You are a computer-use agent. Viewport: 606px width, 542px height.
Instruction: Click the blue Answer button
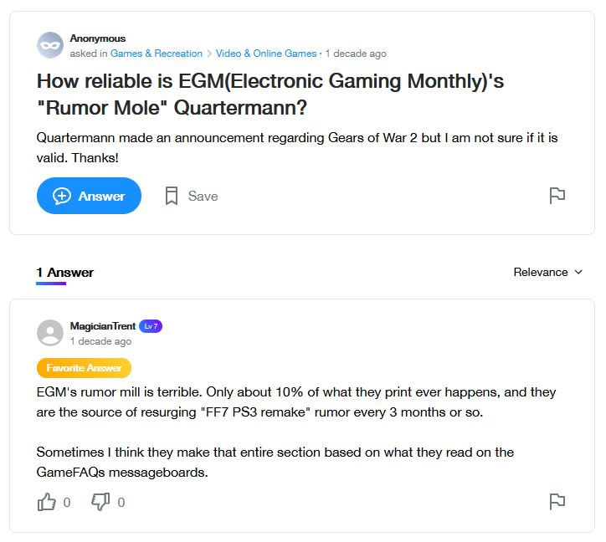[x=89, y=196]
